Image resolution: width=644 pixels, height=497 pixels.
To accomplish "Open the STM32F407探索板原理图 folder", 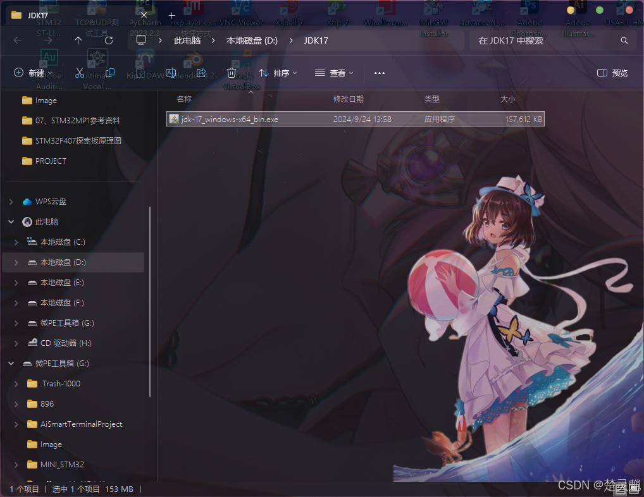I will pyautogui.click(x=71, y=141).
